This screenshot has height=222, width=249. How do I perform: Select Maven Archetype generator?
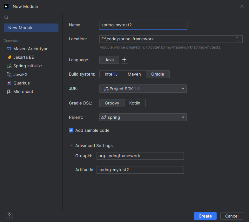point(31,49)
